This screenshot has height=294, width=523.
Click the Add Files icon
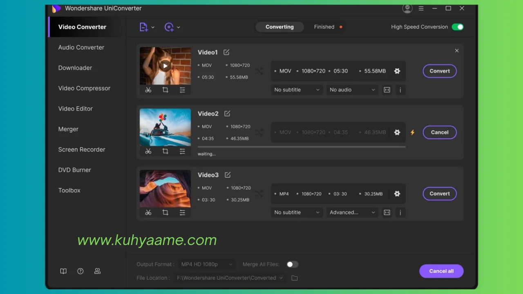tap(143, 27)
